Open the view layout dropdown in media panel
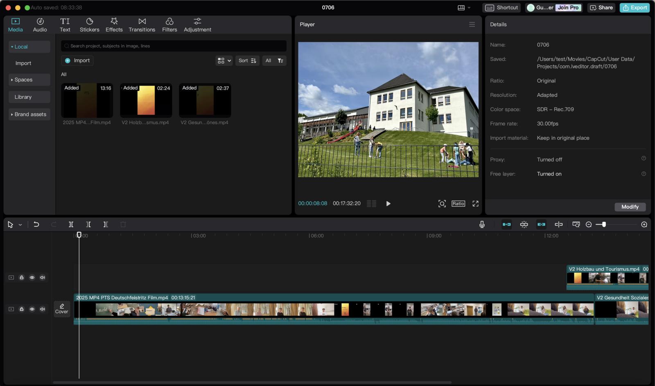This screenshot has height=386, width=655. click(x=224, y=61)
